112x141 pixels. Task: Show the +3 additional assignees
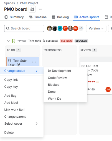point(81,28)
